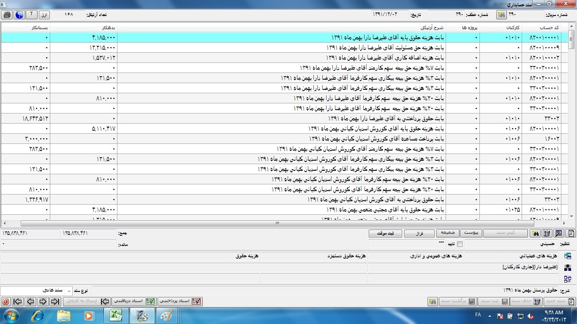Click credit cell ۳,۰۰۰,۰۰۰

(x=25, y=139)
